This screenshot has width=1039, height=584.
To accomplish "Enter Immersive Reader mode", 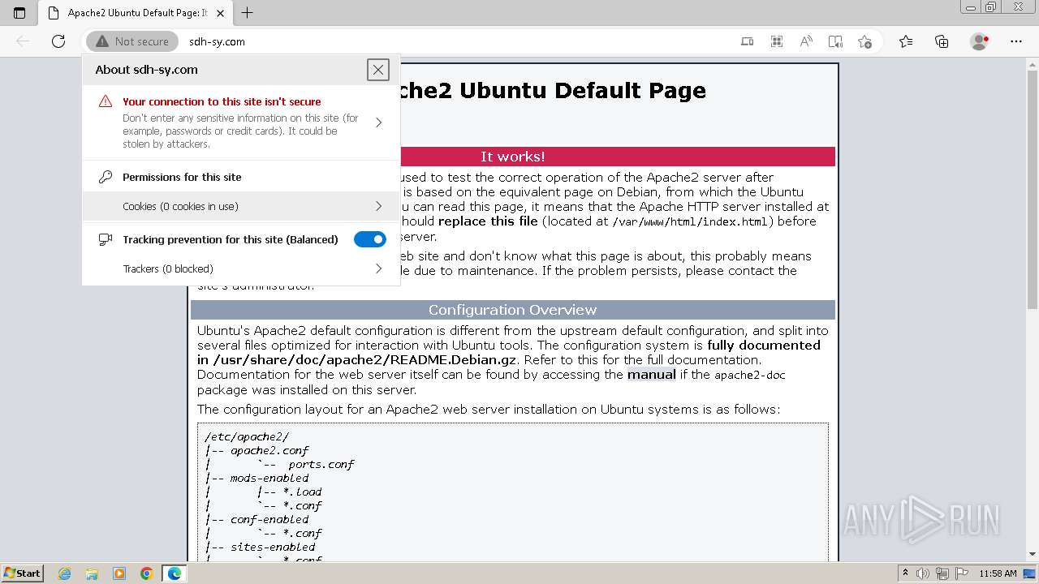I will [835, 41].
